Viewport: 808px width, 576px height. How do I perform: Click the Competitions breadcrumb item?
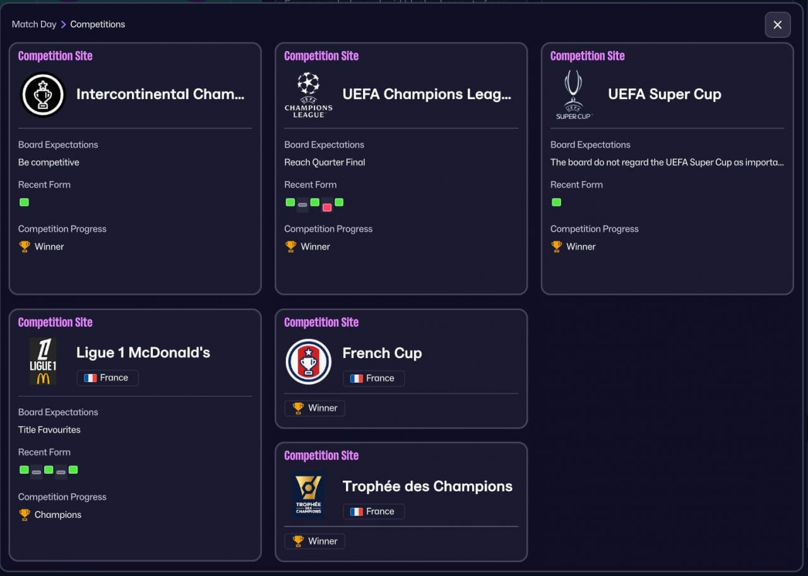click(97, 24)
